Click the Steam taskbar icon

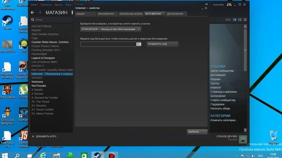[98, 155]
